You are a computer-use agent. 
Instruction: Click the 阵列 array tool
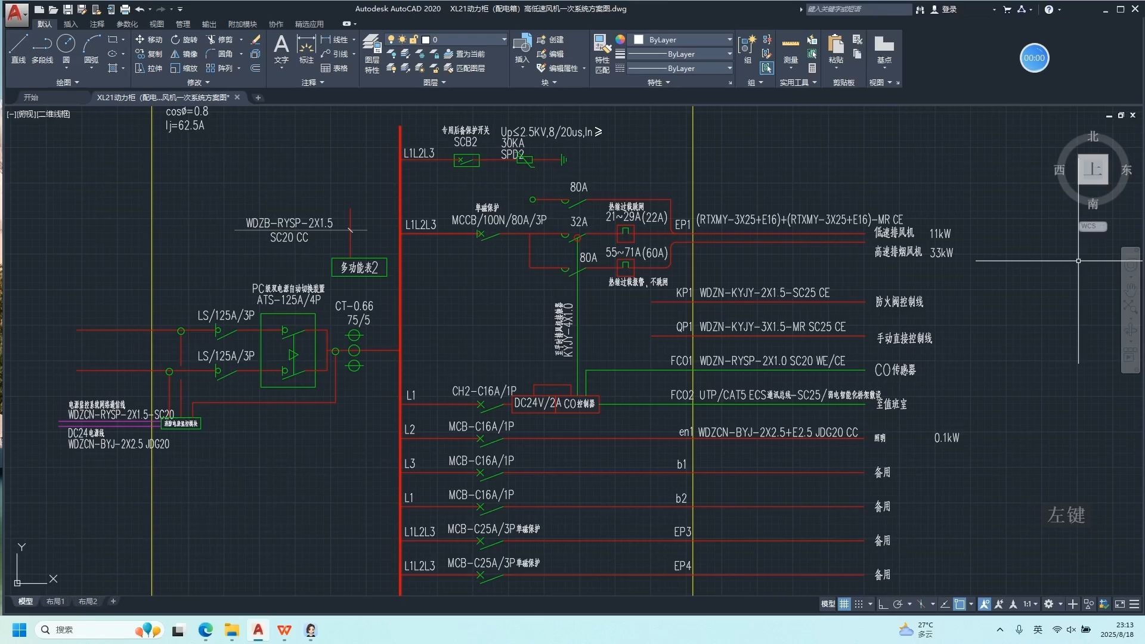(219, 68)
